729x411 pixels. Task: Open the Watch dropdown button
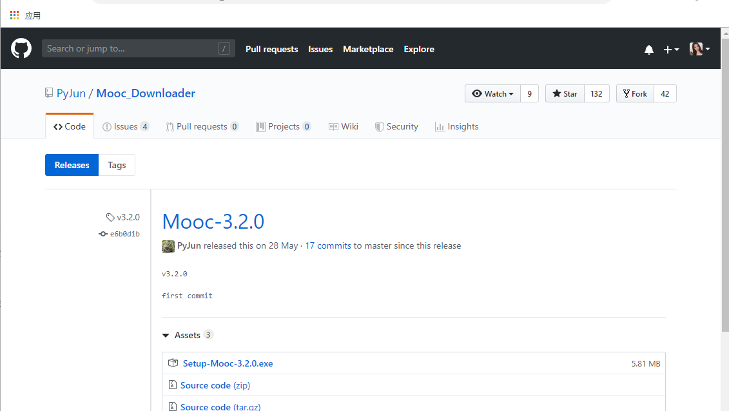[492, 93]
